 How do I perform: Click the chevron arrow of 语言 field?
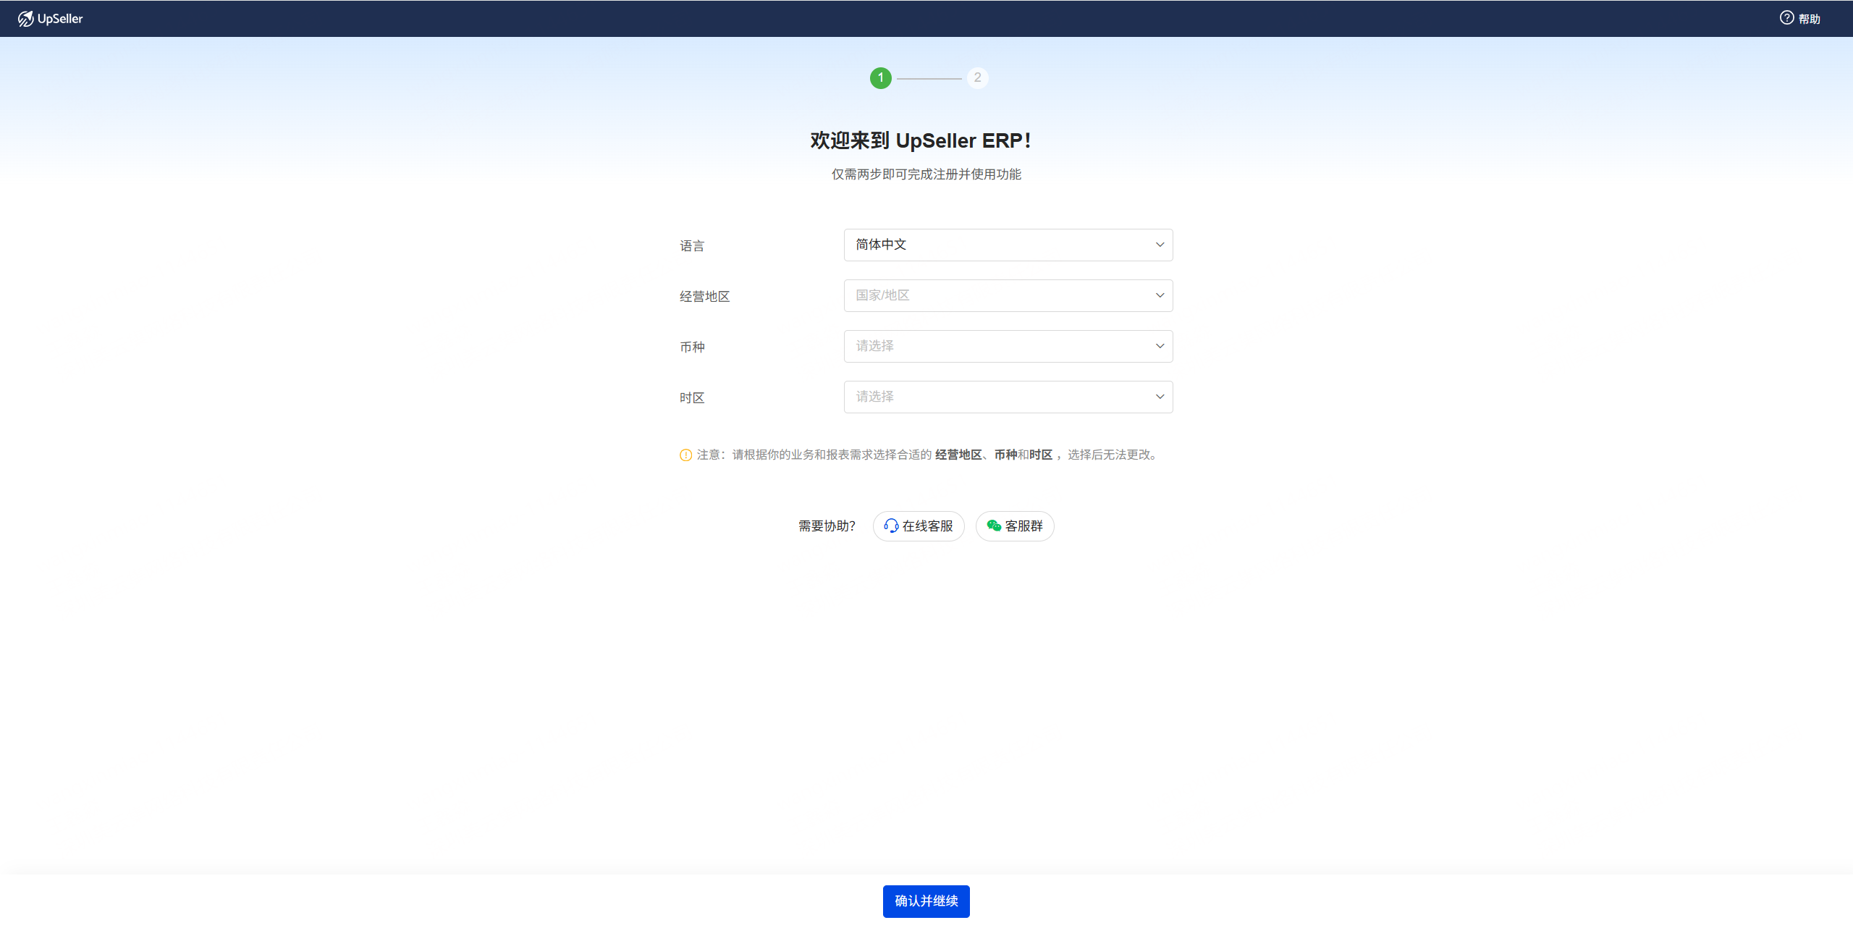tap(1160, 245)
